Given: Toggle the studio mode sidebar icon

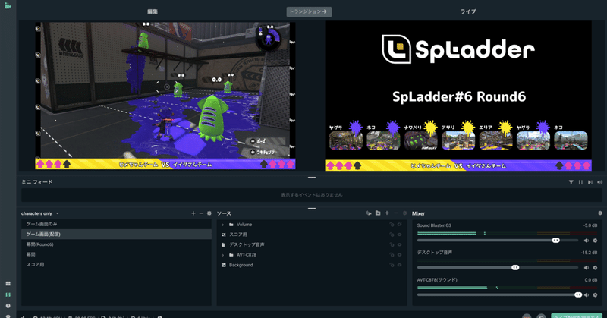Looking at the screenshot, I should click(x=8, y=294).
